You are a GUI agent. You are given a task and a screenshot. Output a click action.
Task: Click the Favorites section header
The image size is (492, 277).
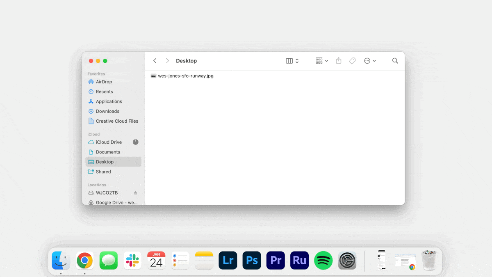[x=96, y=74]
